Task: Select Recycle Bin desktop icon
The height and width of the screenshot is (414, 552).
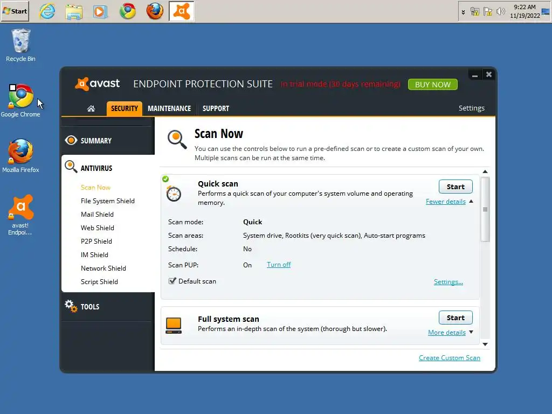Action: pyautogui.click(x=21, y=45)
